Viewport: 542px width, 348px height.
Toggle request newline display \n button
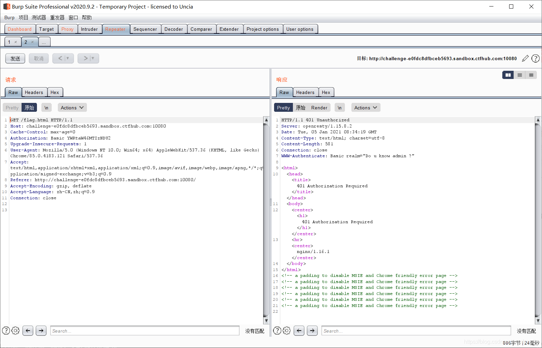coord(46,108)
